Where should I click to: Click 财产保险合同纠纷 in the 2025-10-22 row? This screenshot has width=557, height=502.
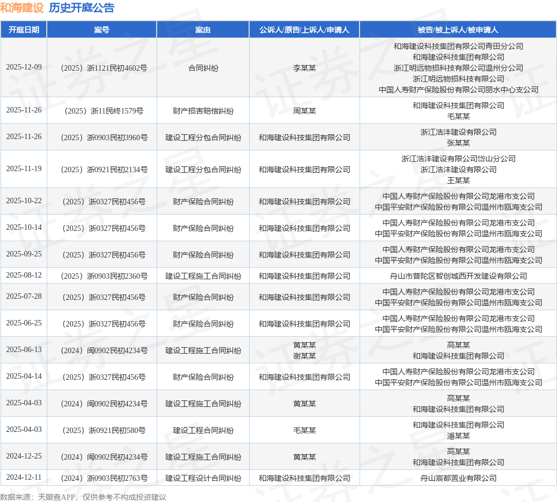coord(203,202)
